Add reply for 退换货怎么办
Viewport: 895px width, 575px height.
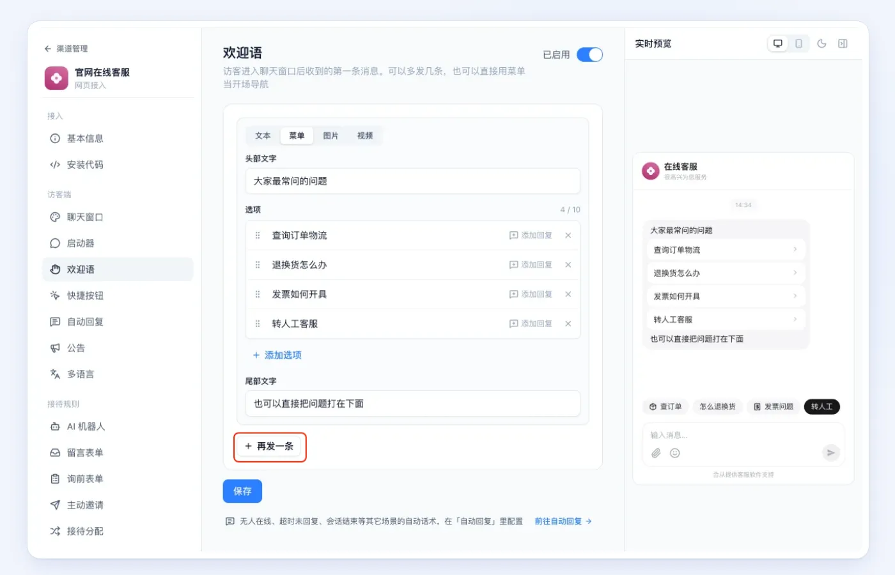[531, 264]
